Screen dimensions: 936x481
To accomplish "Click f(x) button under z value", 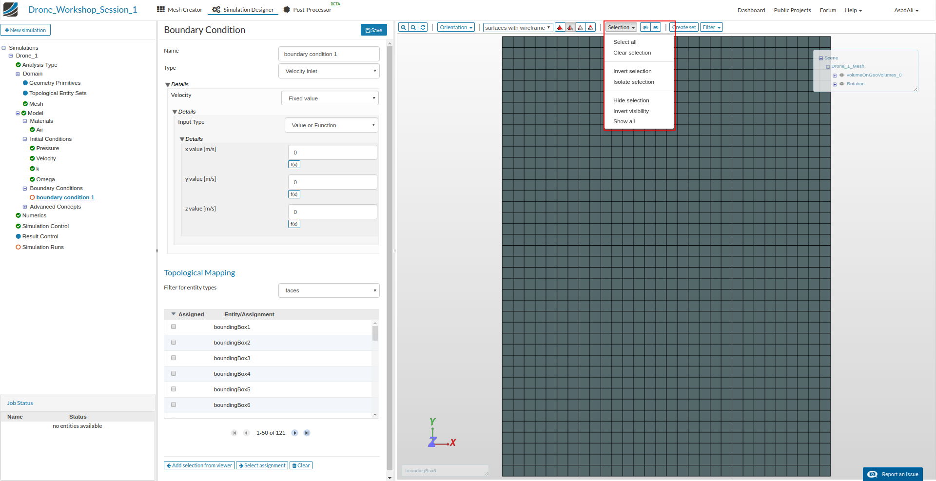I will 294,224.
